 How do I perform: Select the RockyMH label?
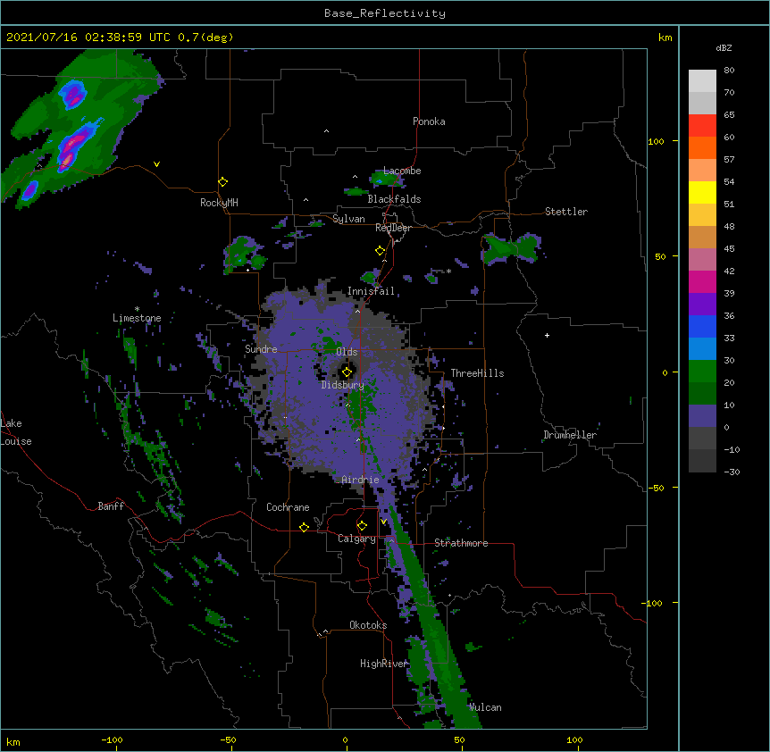coord(219,203)
